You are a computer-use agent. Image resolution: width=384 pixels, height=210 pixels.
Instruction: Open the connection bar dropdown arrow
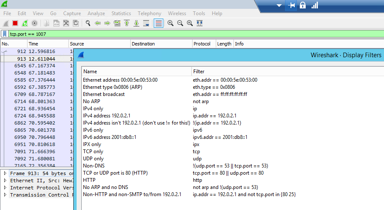point(279,5)
